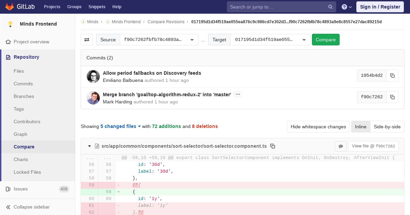Click the Issues sidebar icon
410x215 pixels.
8,189
